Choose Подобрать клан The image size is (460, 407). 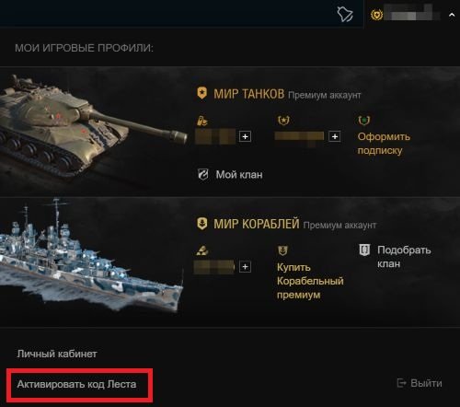point(404,257)
